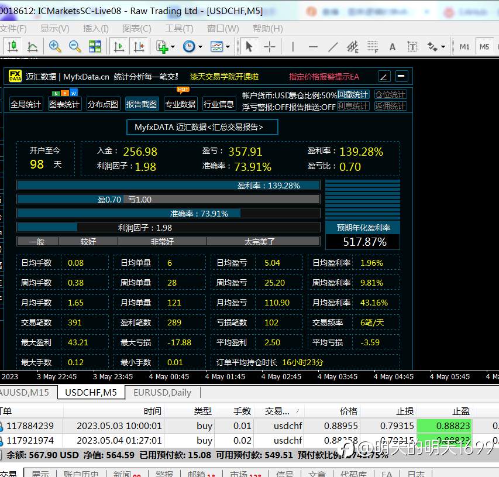Open 图表统计 chart statistics
Screen dimensions: 499x477
coord(64,104)
